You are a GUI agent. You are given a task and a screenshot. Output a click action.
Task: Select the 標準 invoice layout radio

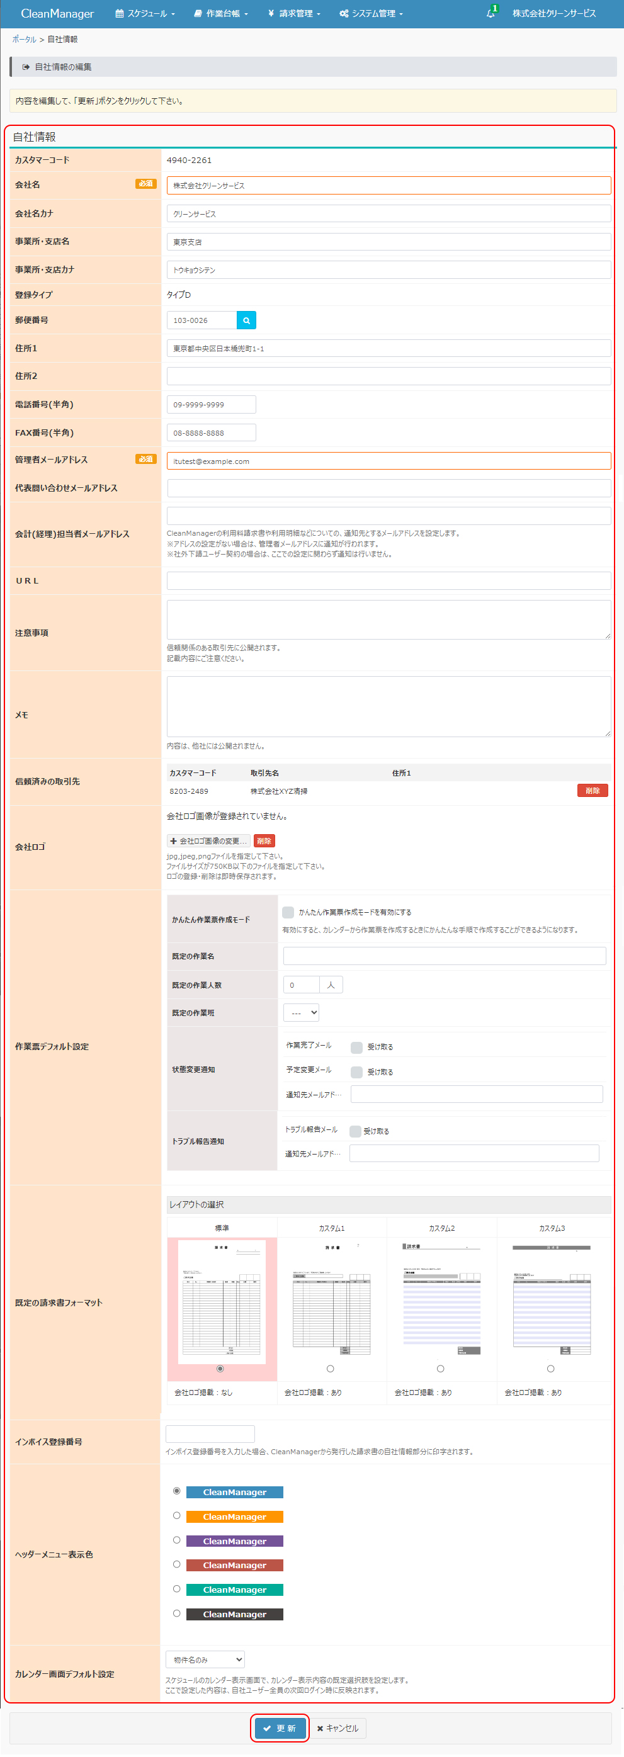pos(220,1369)
